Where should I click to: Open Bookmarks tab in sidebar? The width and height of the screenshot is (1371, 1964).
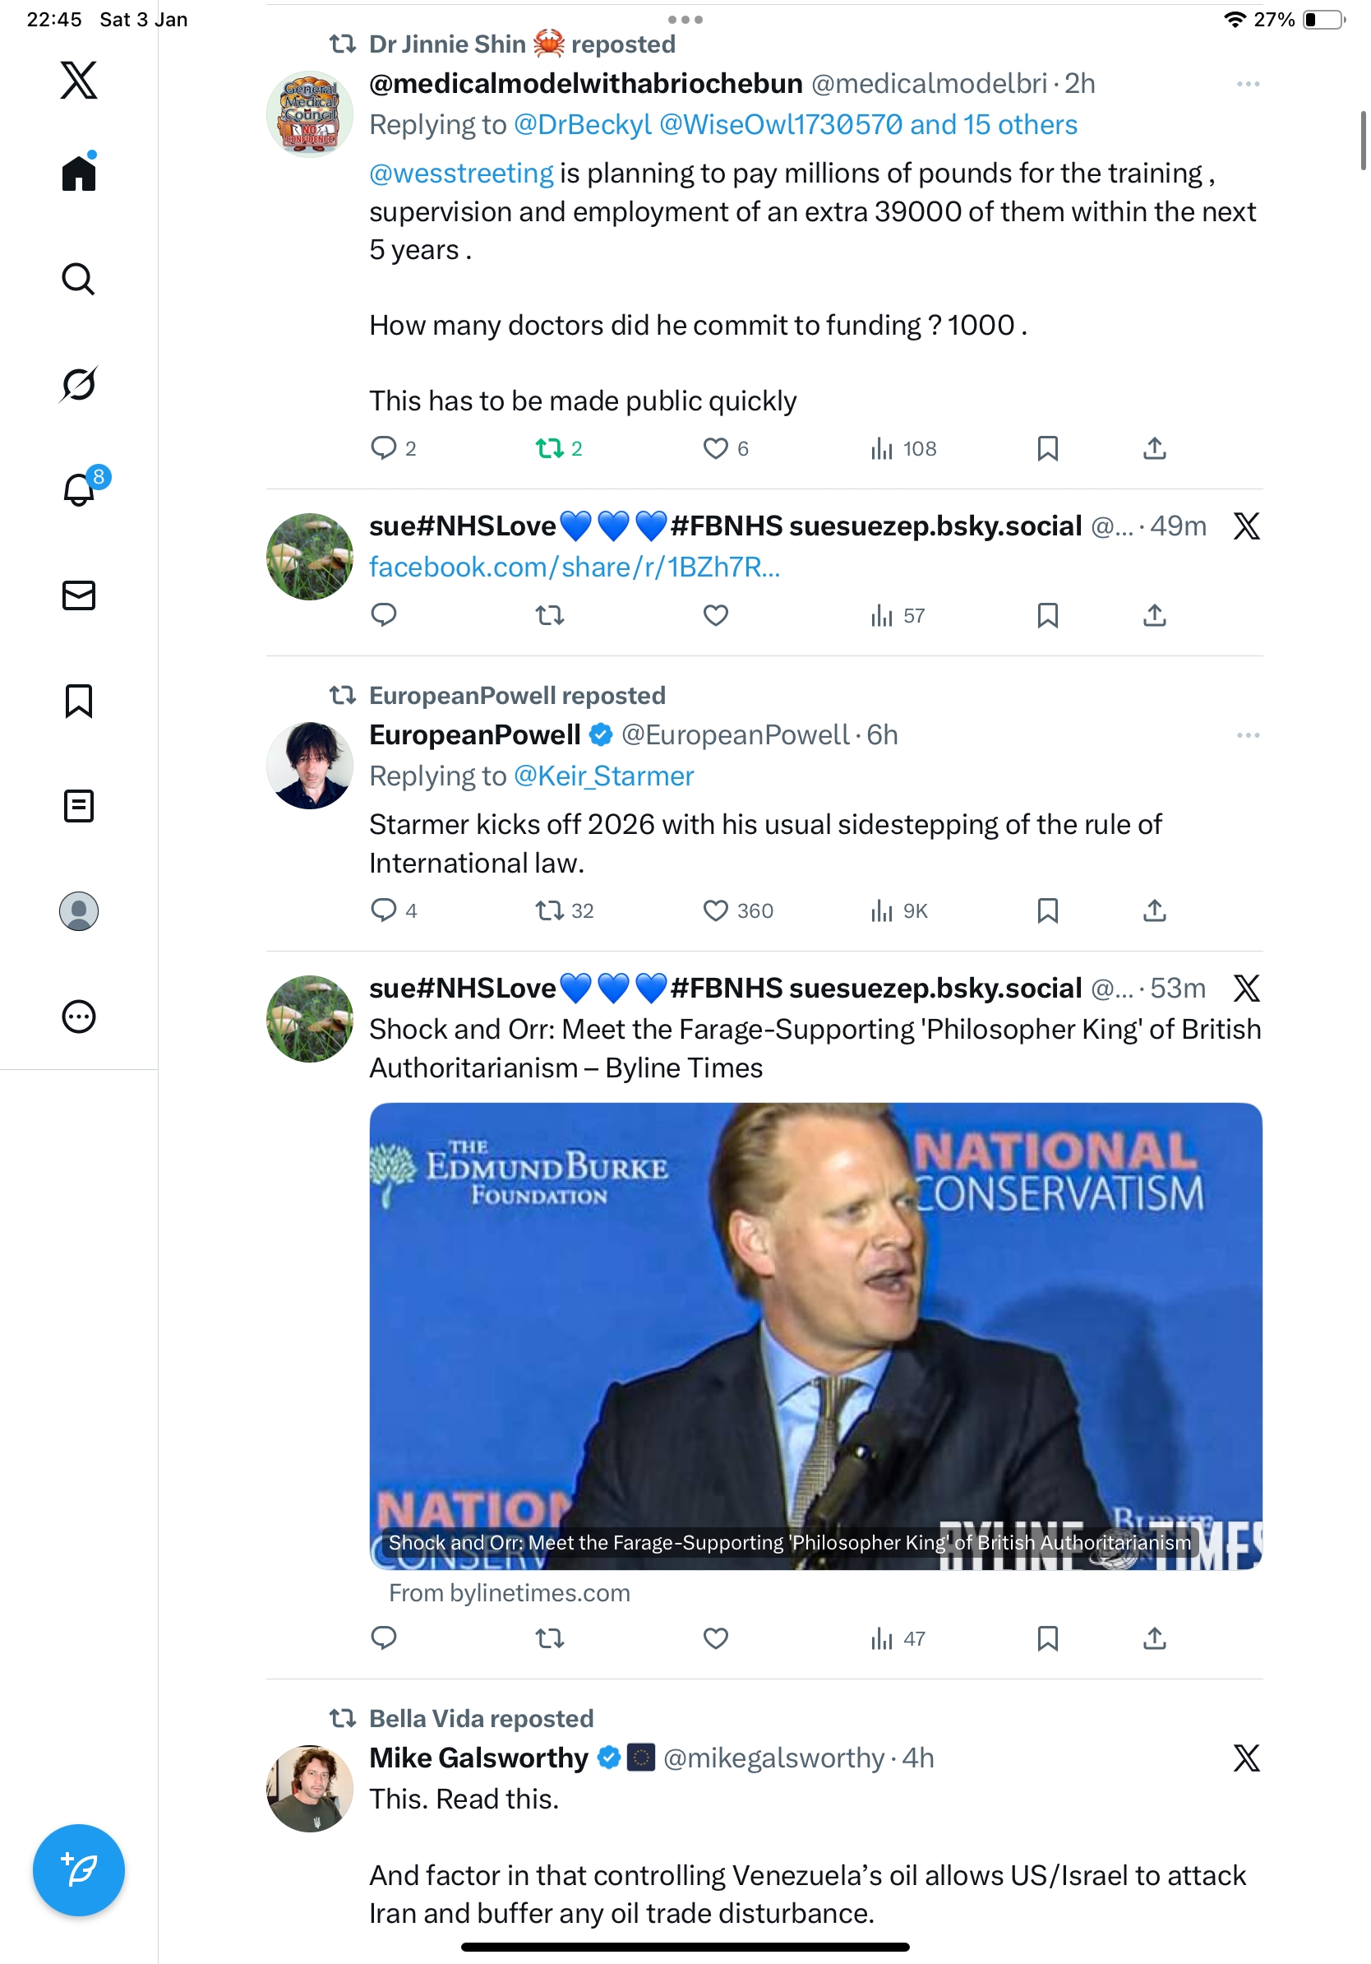pos(79,701)
